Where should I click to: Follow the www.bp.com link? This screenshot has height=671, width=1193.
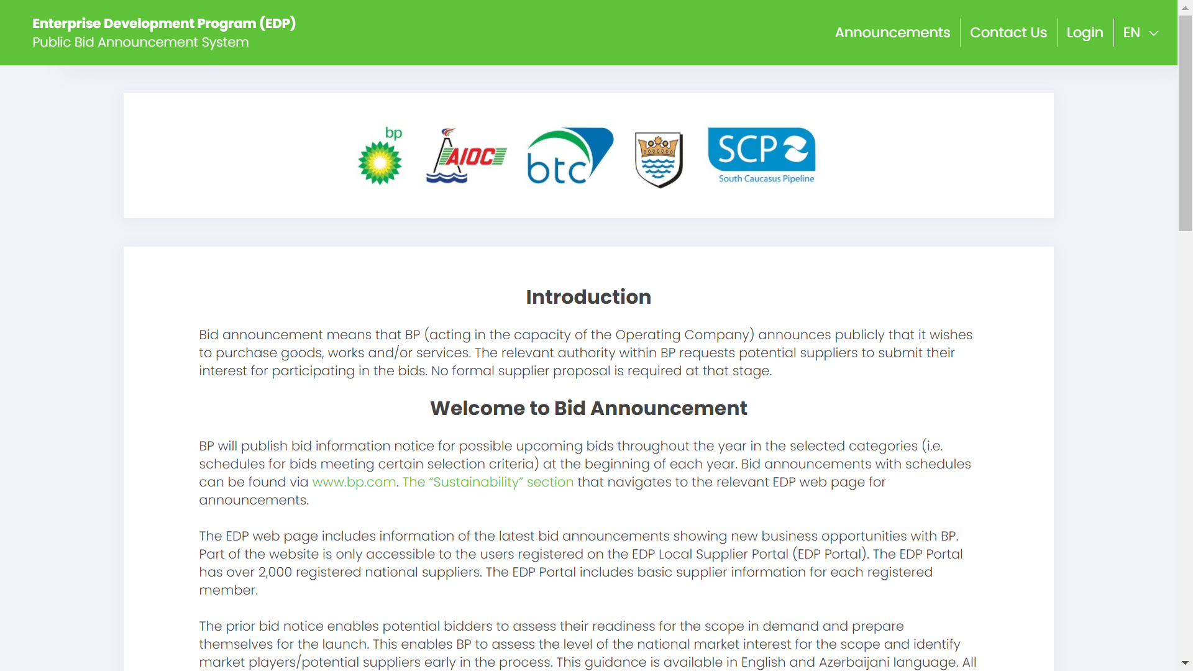click(x=354, y=482)
